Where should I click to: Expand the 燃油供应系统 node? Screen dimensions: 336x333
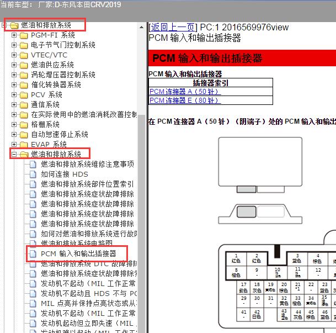point(14,65)
